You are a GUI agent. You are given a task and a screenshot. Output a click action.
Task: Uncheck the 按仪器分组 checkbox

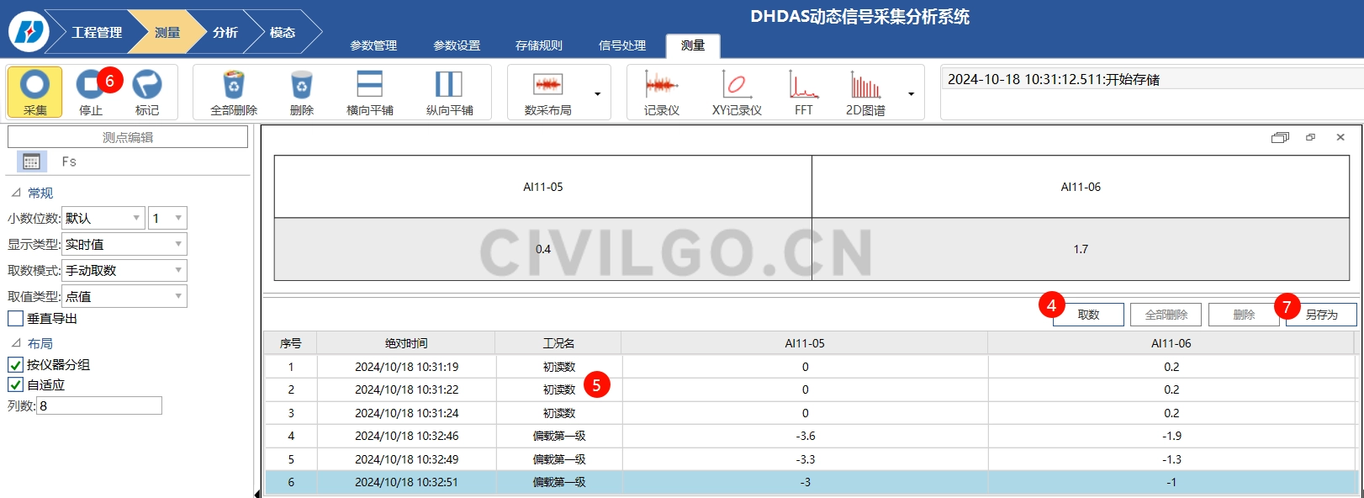point(15,365)
